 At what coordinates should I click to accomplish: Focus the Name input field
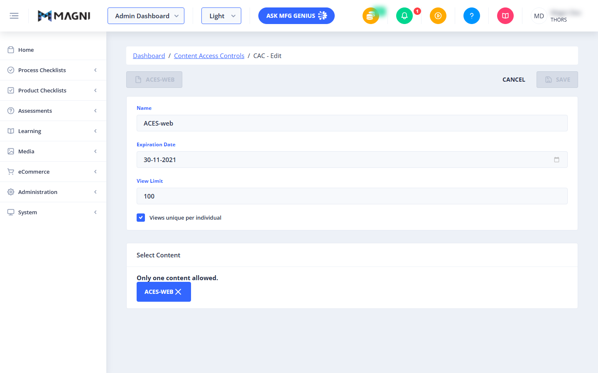(352, 123)
